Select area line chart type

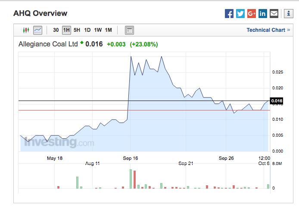point(37,30)
